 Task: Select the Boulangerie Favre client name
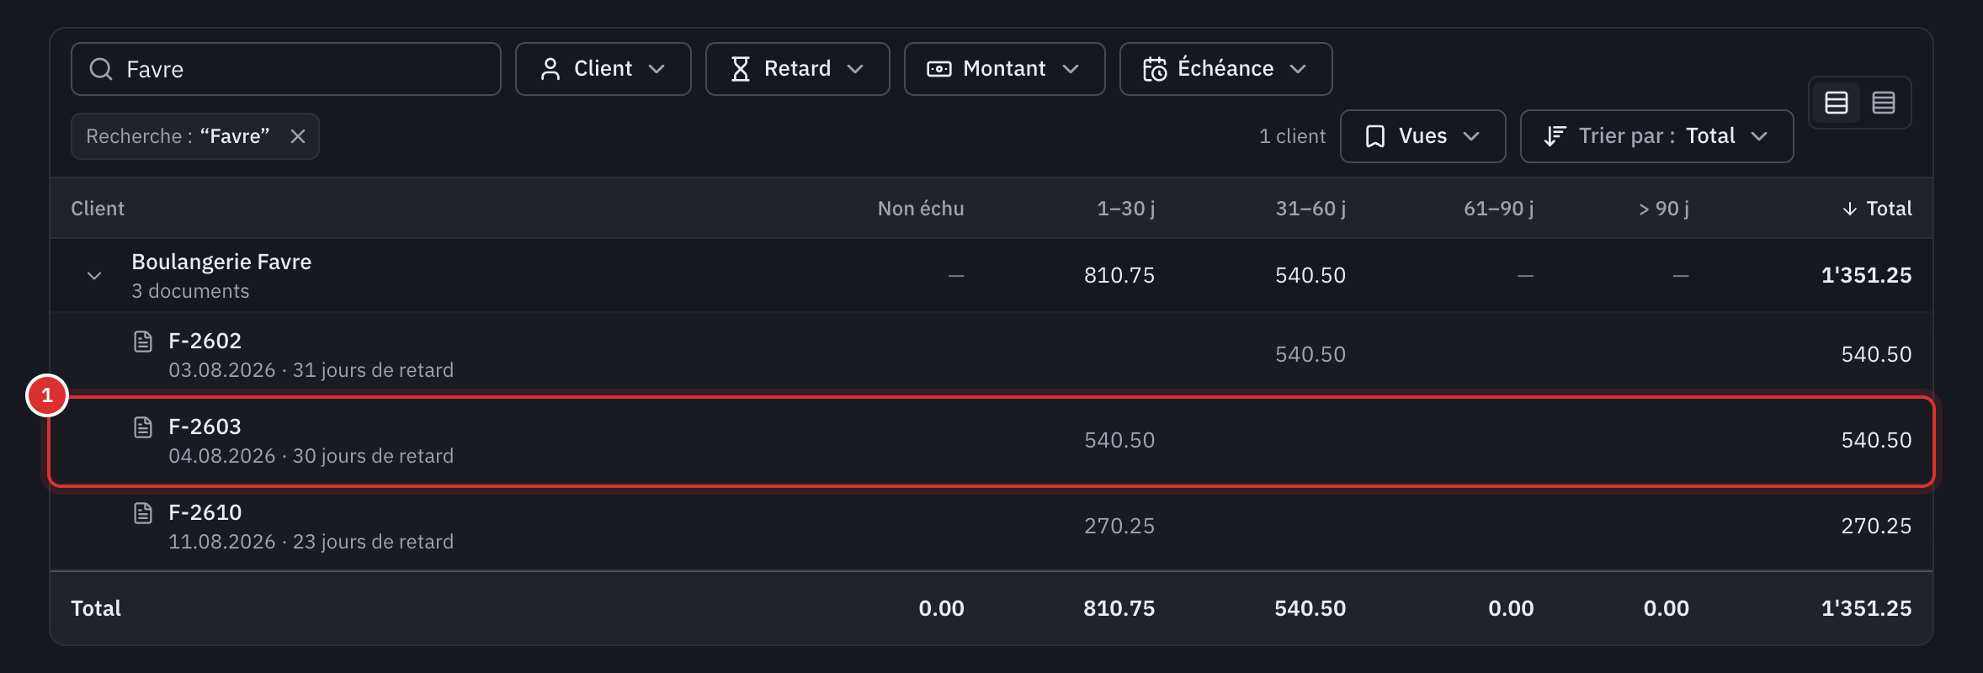pos(221,262)
